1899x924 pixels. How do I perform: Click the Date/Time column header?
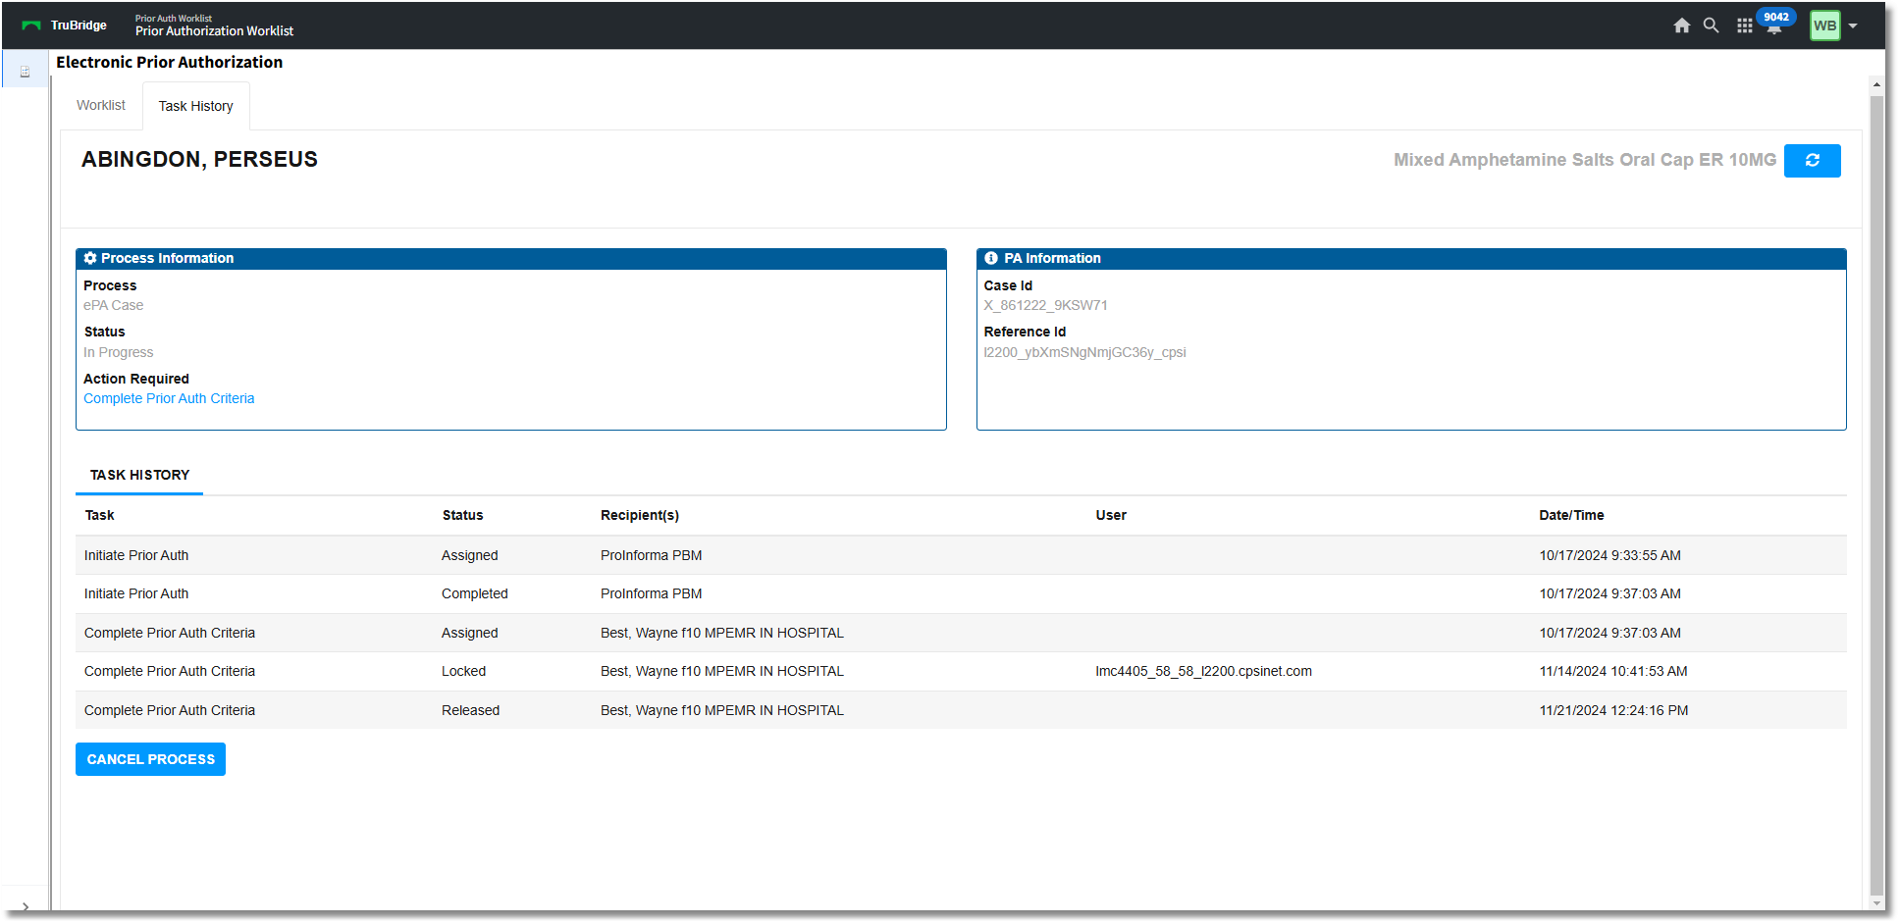pyautogui.click(x=1571, y=515)
